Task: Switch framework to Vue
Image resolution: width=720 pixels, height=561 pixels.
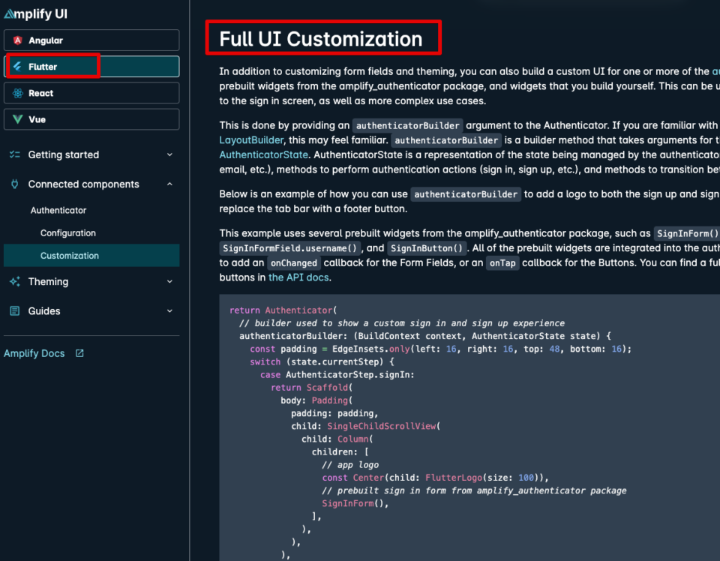Action: click(x=91, y=118)
